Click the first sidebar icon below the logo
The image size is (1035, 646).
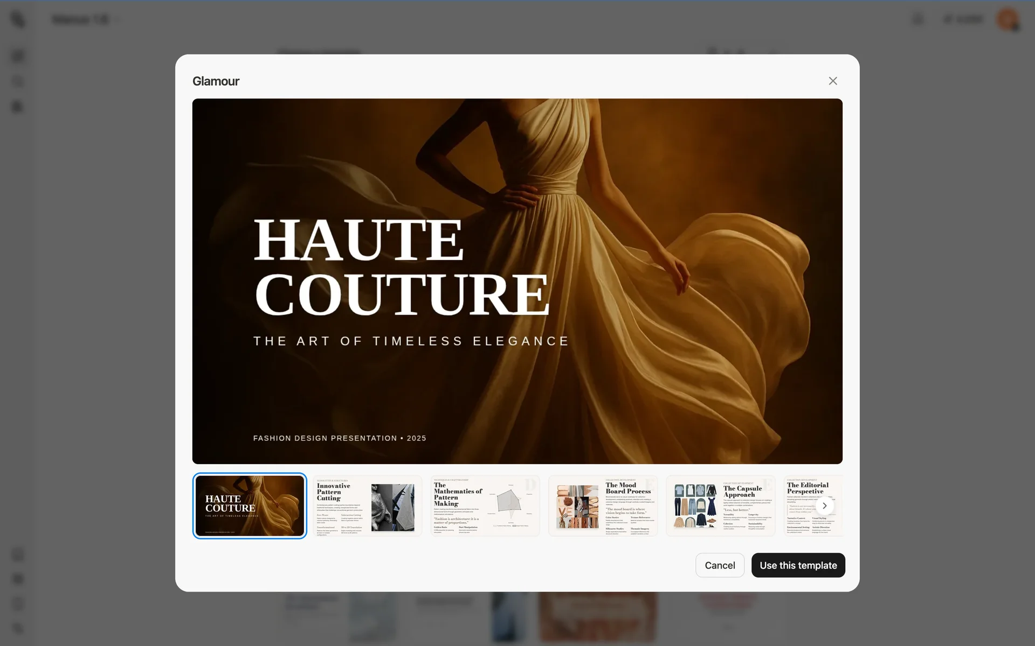coord(18,55)
